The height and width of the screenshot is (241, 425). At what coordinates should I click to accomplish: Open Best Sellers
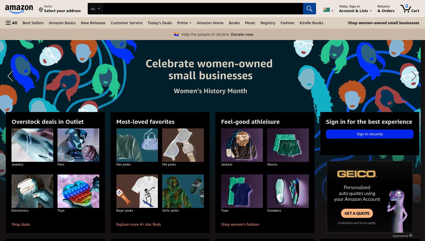click(x=33, y=23)
